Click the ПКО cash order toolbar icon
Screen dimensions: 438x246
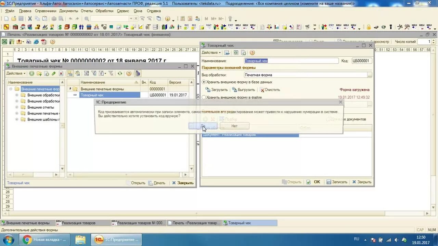[186, 27]
